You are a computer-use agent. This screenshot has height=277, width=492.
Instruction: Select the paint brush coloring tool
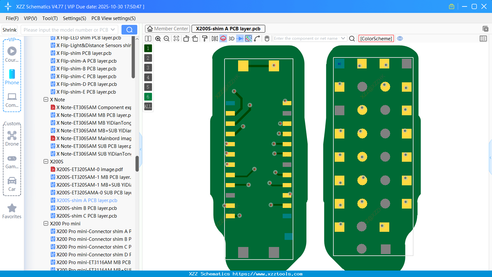204,38
